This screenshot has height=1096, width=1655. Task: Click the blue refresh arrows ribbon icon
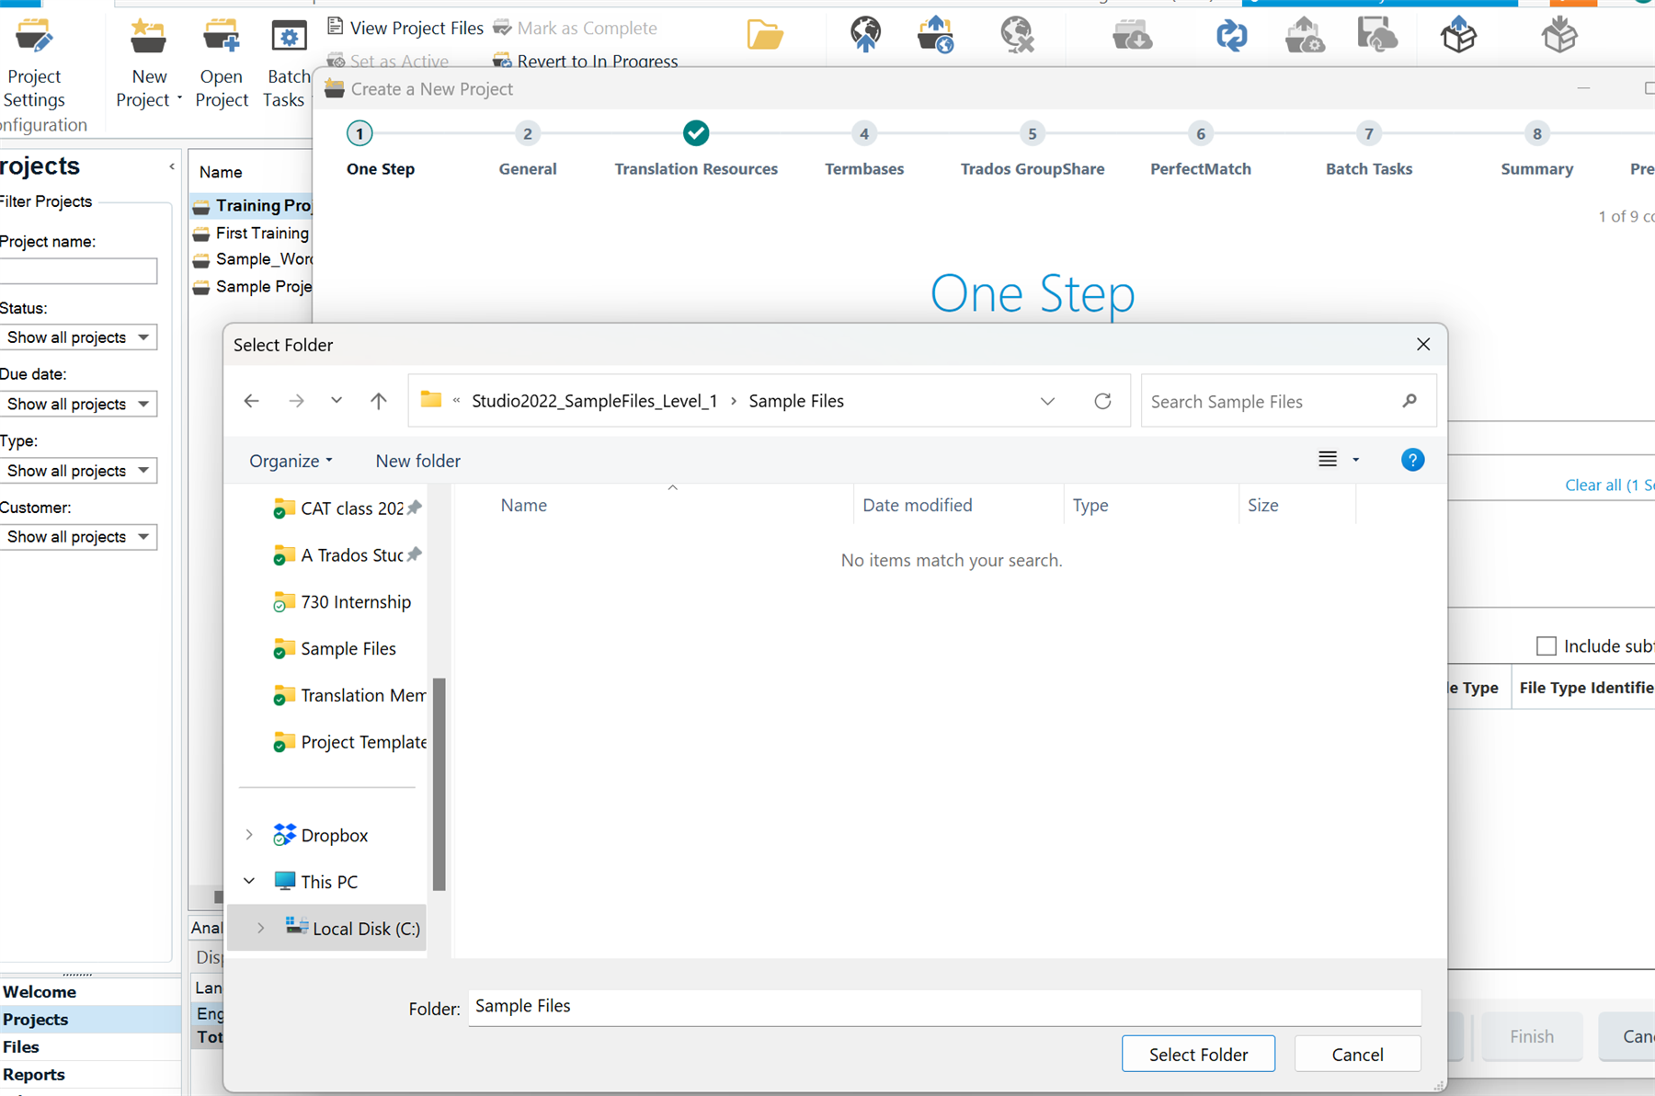(x=1231, y=36)
